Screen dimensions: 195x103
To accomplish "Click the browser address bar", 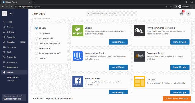I will click(89, 7).
